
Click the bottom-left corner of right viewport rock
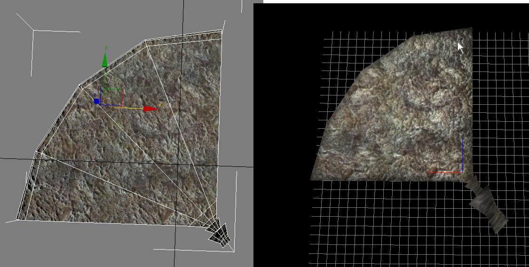(311, 179)
